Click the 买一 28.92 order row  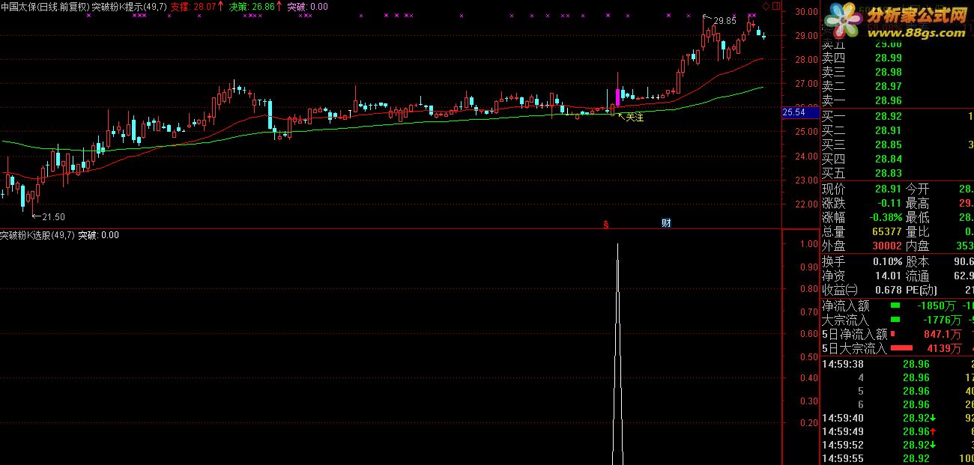[897, 116]
